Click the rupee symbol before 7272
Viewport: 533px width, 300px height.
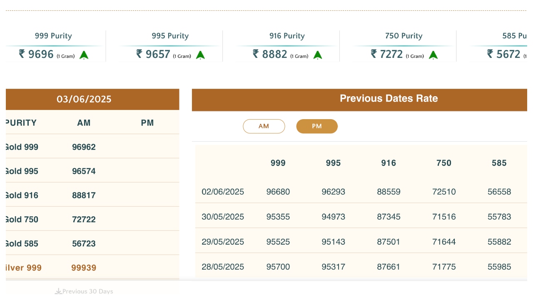tap(374, 54)
